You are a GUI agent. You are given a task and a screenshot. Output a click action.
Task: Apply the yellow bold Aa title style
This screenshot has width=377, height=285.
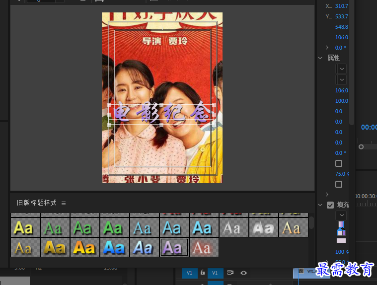[25, 227]
